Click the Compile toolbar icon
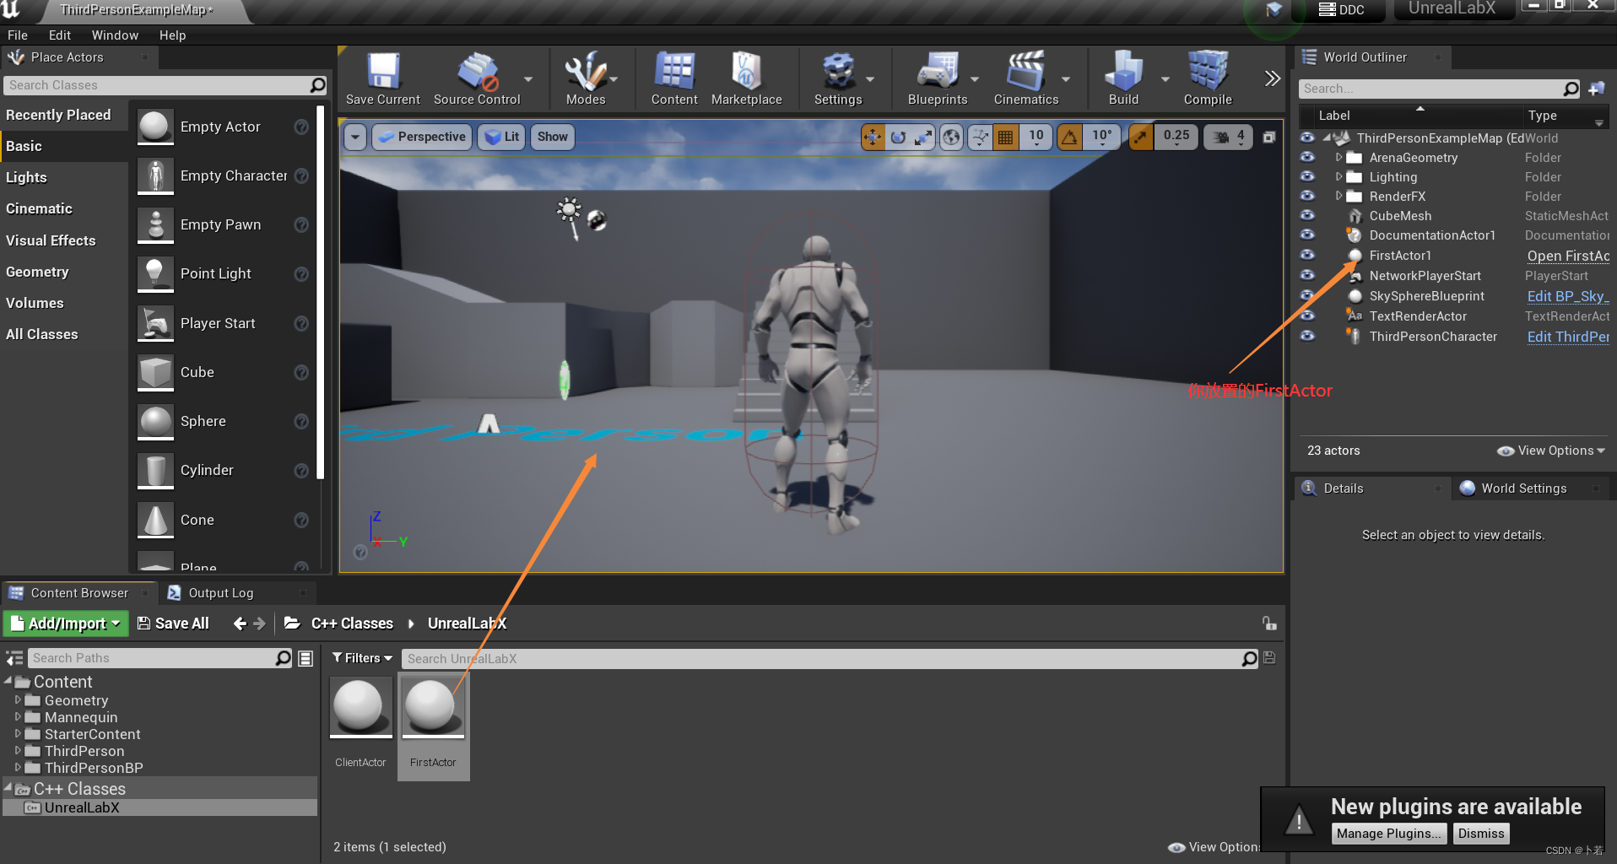This screenshot has height=864, width=1617. click(x=1208, y=78)
